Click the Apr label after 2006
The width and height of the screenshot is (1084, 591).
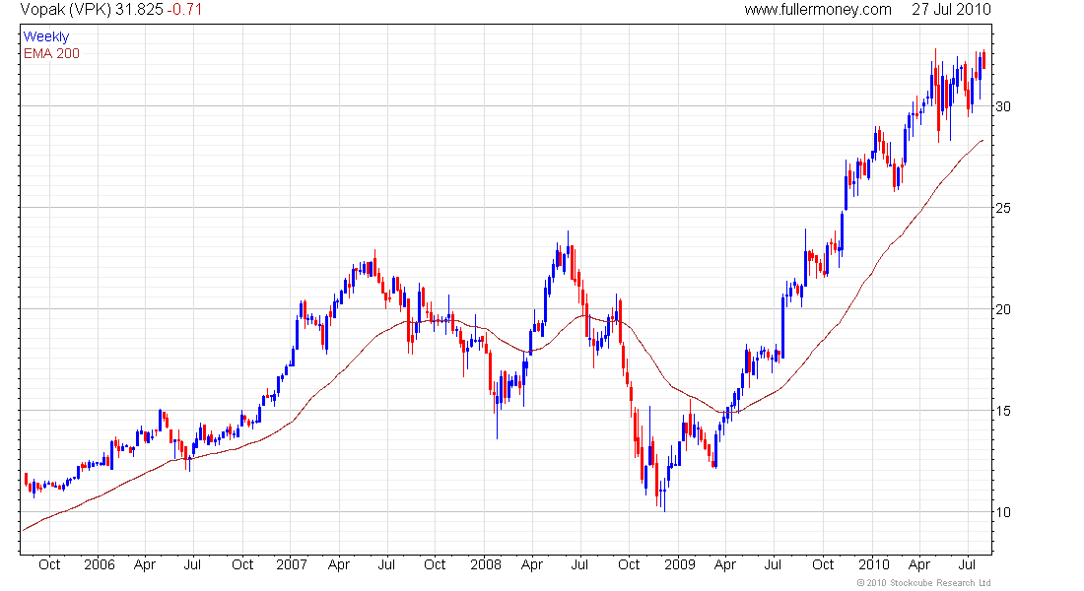point(145,564)
